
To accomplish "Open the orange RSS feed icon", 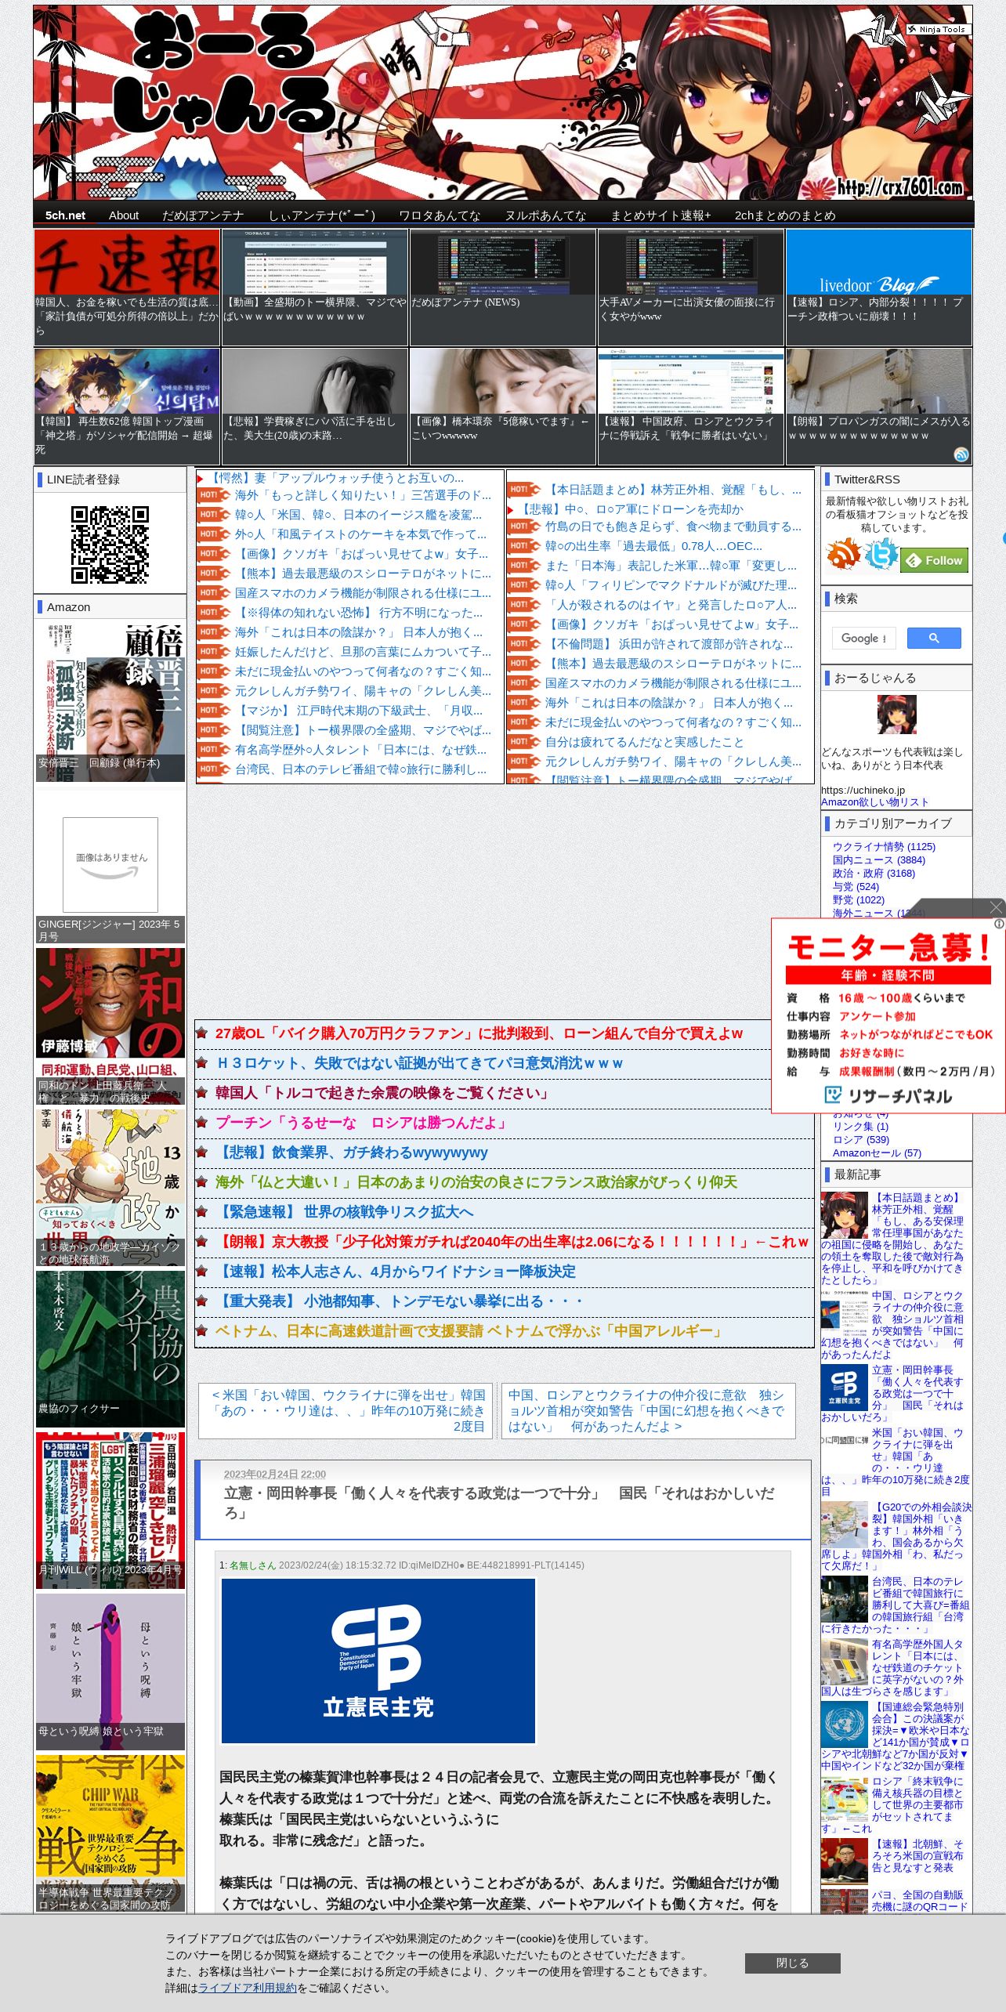I will 843,555.
